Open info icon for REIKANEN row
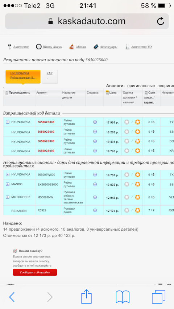Image resolution: width=174 pixels, height=309 pixels. [x=95, y=210]
